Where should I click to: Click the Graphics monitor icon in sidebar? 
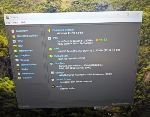click(x=16, y=55)
